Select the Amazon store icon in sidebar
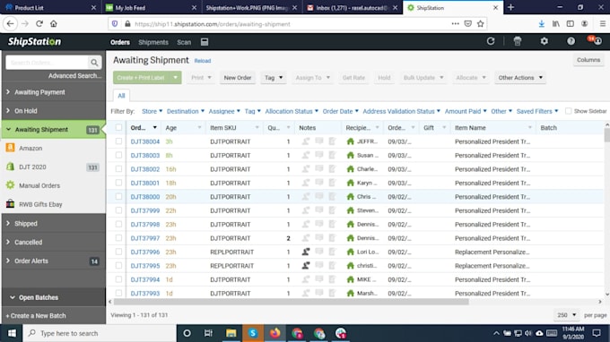Screen dimensions: 610x342 11,148
